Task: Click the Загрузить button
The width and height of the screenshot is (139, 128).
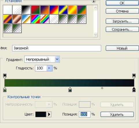Action: pyautogui.click(x=122, y=21)
